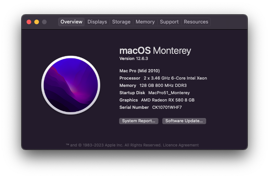269x178 pixels.
Task: Click the Startup Disk label
Action: (x=132, y=93)
